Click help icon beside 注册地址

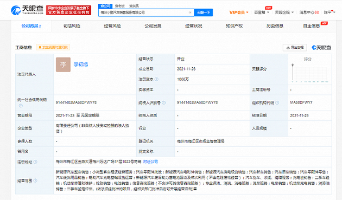pos(35,162)
